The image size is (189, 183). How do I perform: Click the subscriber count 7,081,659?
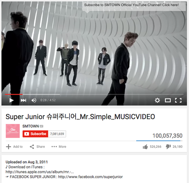[57, 134]
